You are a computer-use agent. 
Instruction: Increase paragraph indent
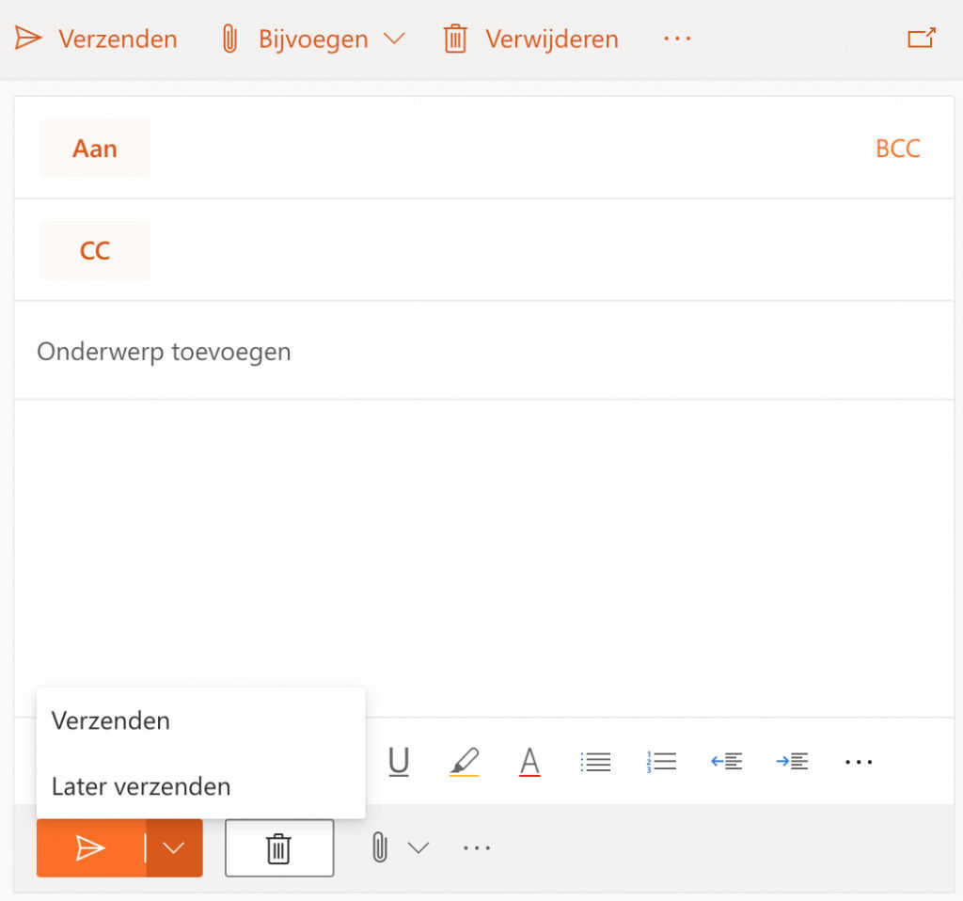tap(792, 762)
